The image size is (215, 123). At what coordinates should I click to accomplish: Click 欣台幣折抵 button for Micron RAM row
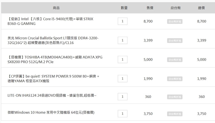pos(175,41)
